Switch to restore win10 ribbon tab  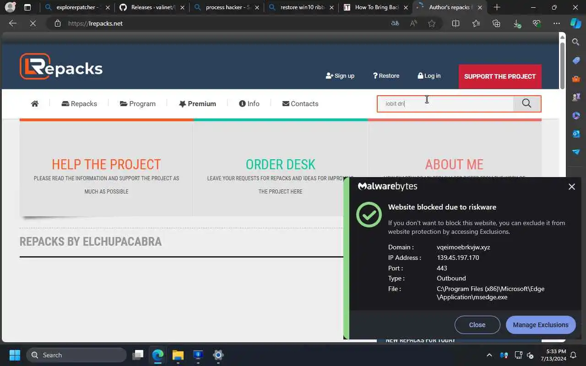302,7
